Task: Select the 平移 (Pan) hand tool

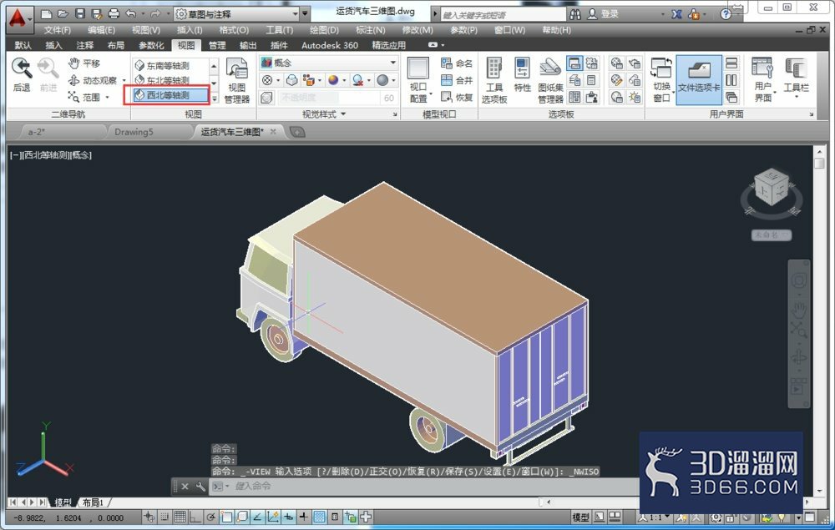Action: coord(84,63)
